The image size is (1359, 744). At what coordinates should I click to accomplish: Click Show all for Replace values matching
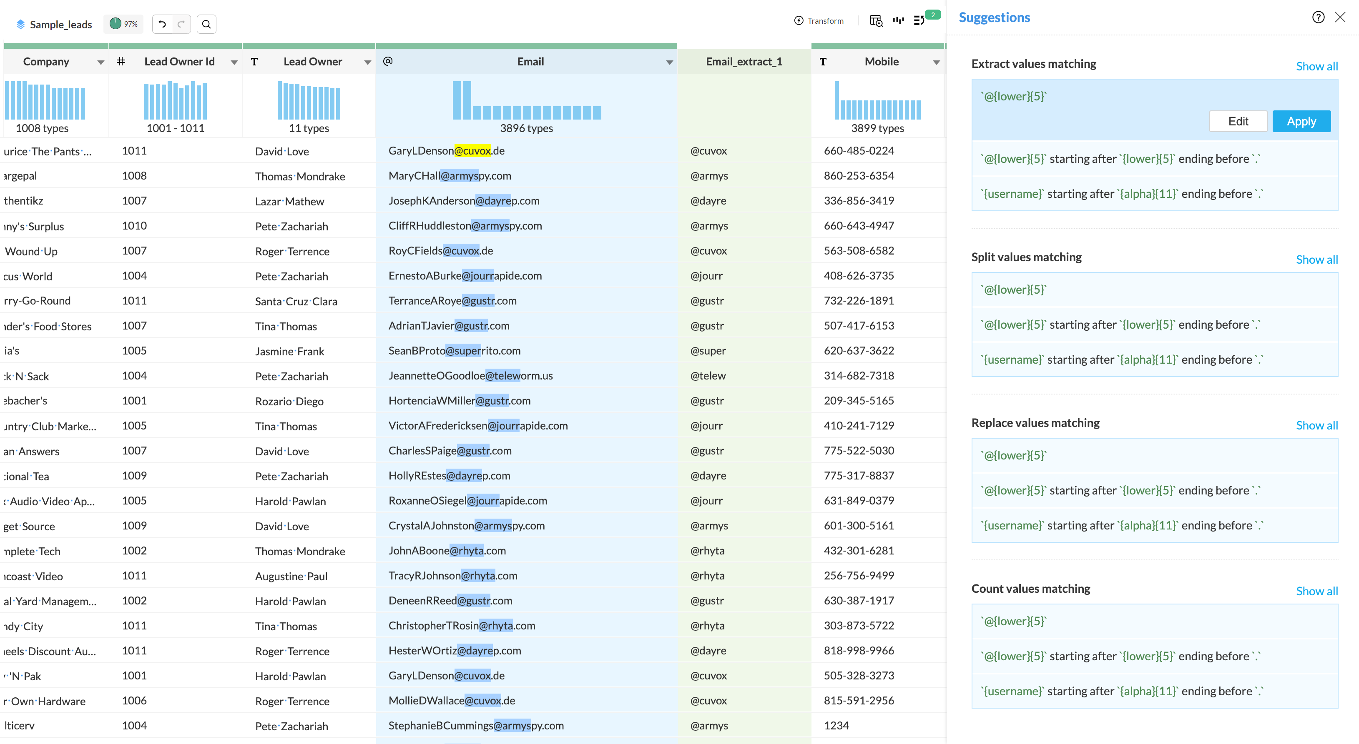tap(1316, 425)
